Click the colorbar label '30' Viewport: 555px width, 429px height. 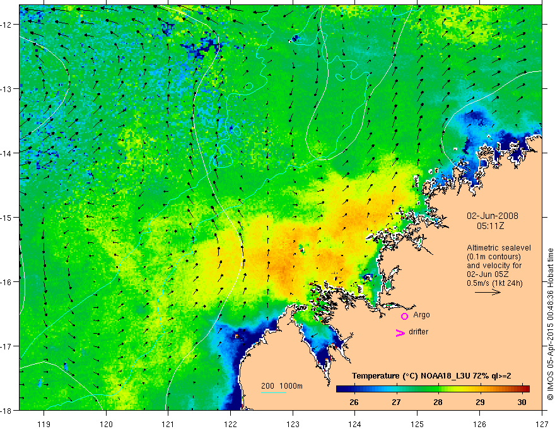522,402
